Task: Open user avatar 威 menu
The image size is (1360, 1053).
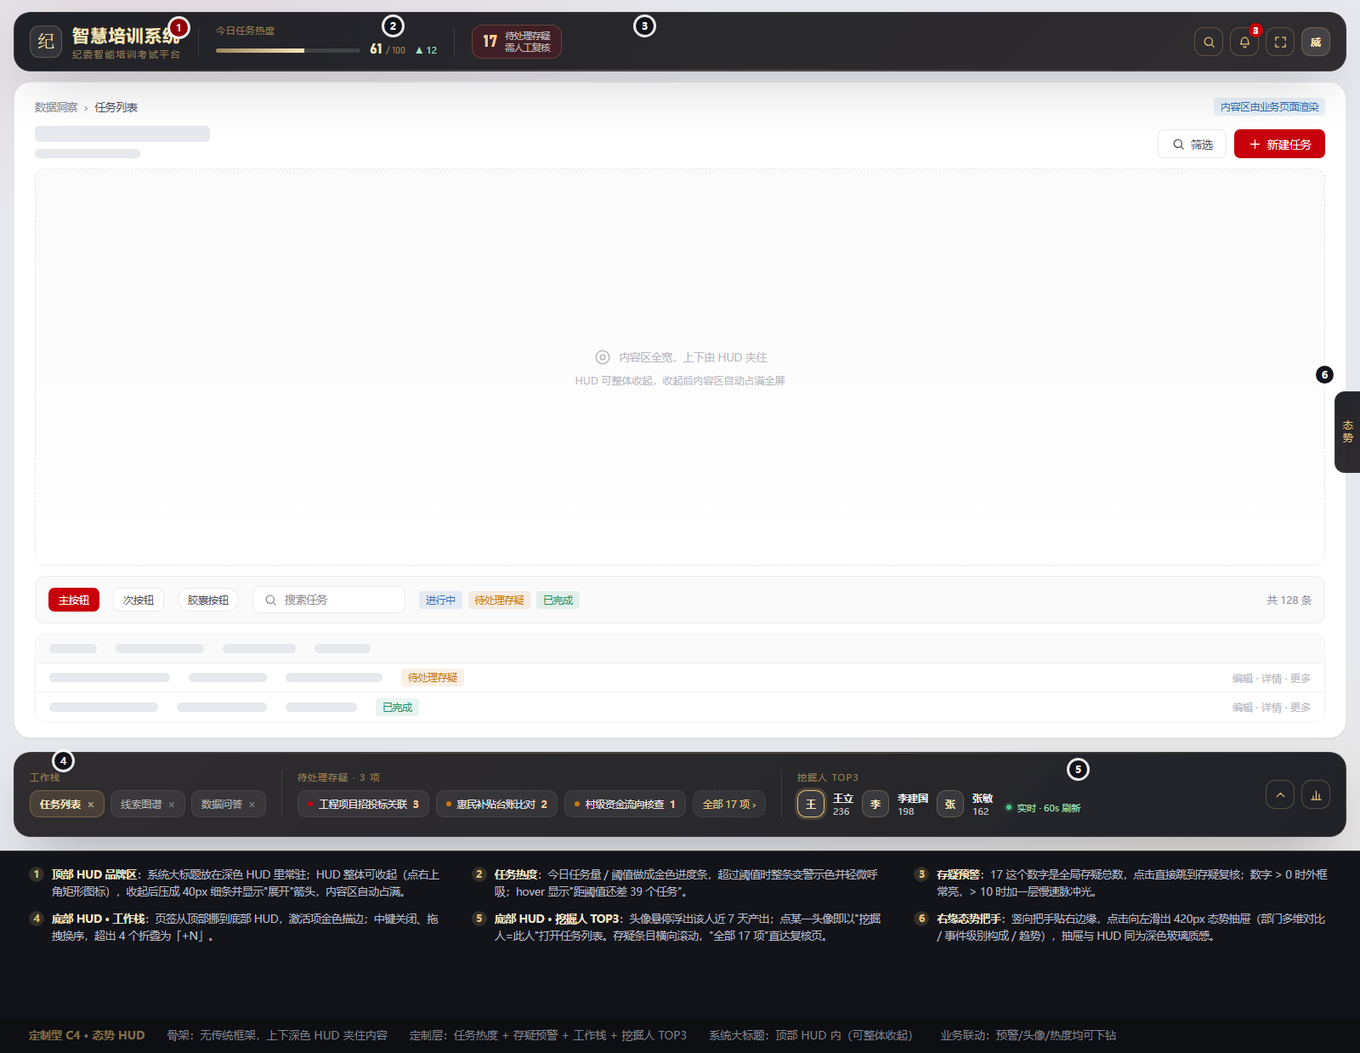Action: 1316,42
